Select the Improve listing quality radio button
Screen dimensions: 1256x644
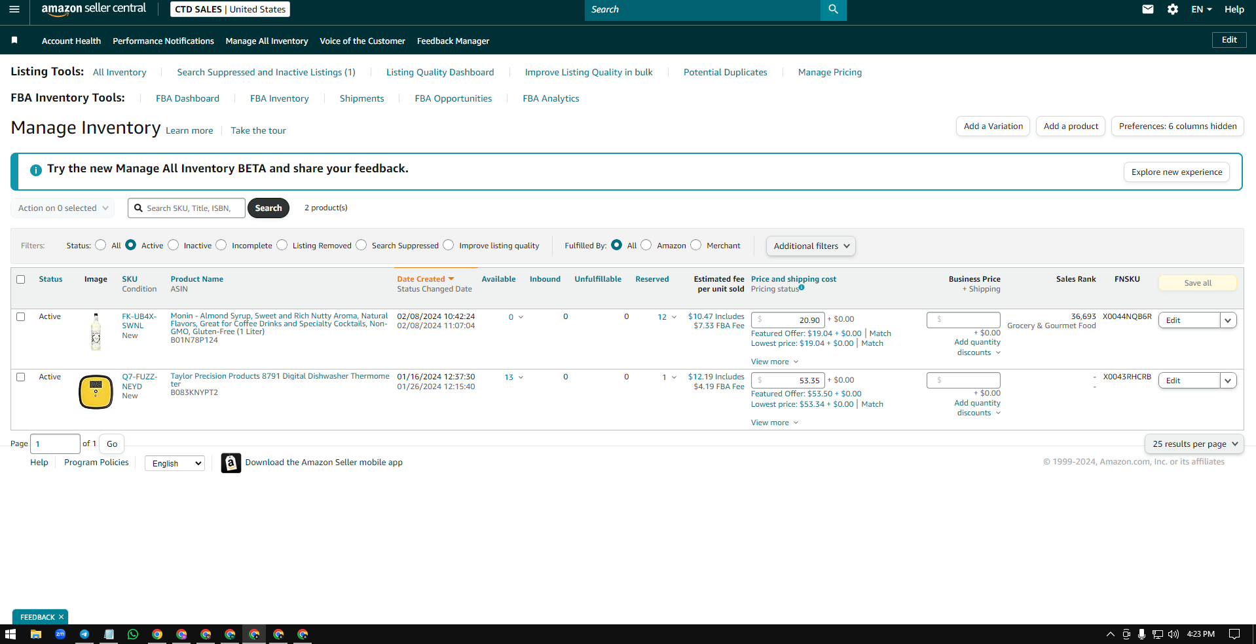point(449,245)
